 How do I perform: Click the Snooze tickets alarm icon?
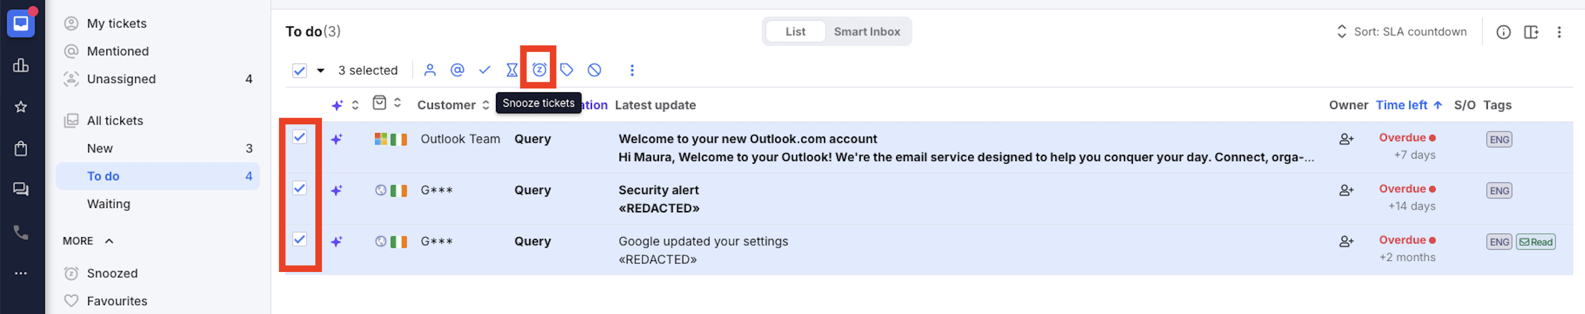539,70
